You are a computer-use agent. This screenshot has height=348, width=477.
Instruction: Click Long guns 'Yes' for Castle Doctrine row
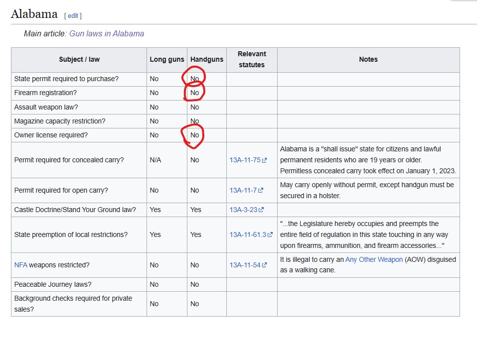click(155, 210)
